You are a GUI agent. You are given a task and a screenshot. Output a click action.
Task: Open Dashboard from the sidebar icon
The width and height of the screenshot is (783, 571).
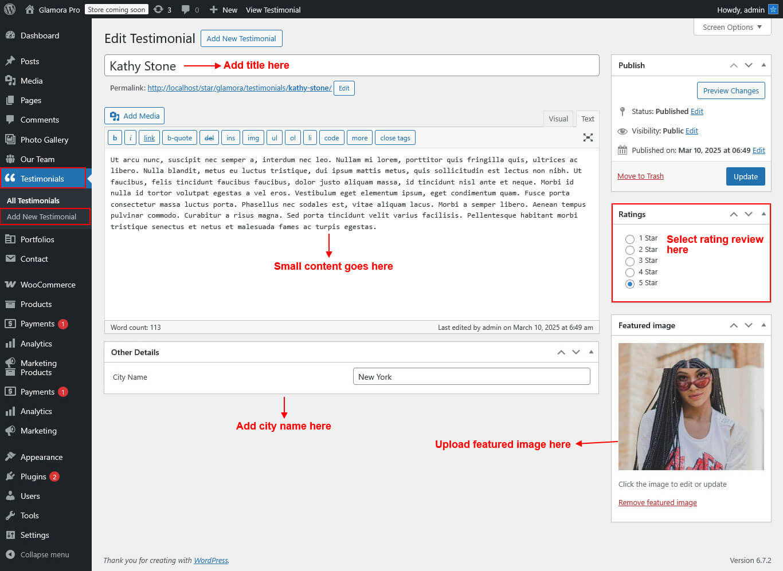(10, 35)
